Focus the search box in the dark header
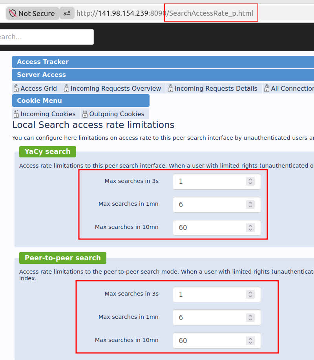The image size is (314, 360). click(x=47, y=37)
